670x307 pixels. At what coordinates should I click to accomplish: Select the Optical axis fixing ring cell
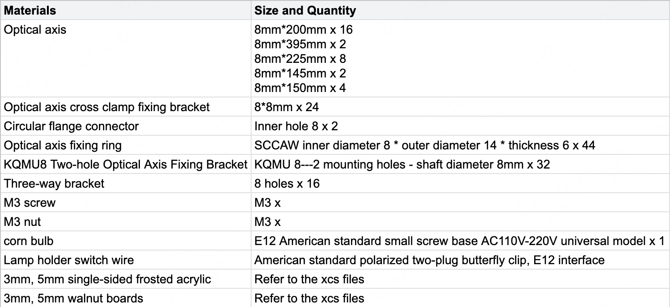63,146
